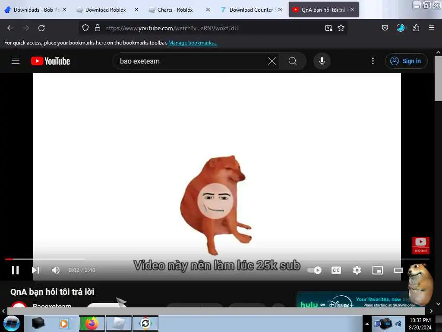442x332 pixels.
Task: Click the scroll left arrow
Action: point(3,311)
